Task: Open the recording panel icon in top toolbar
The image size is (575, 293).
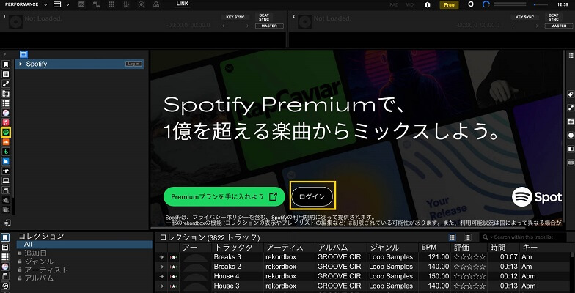Action: pos(142,4)
